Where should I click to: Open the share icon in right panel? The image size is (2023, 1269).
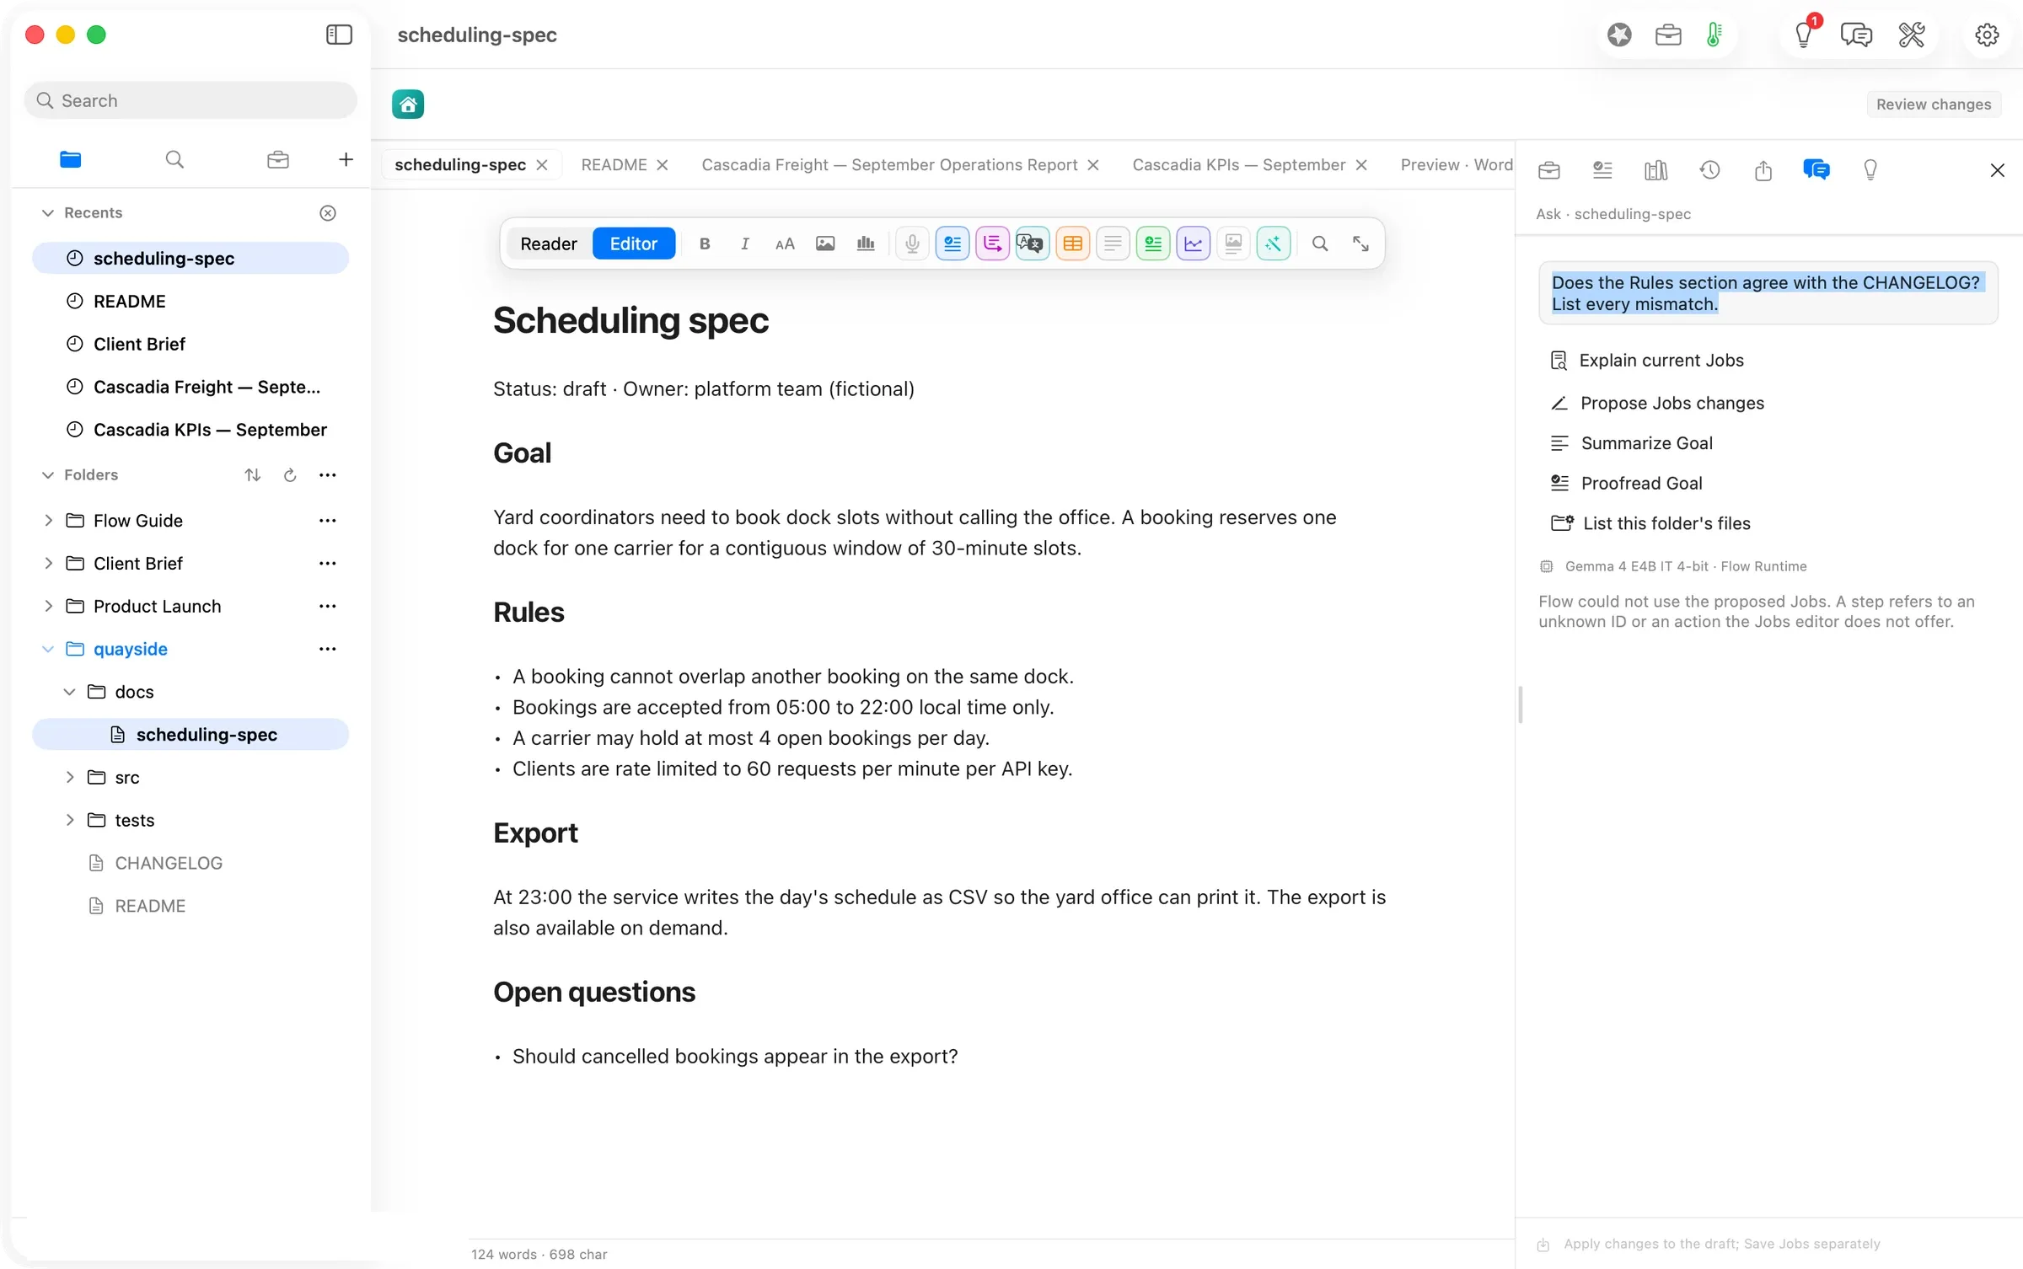click(1763, 170)
